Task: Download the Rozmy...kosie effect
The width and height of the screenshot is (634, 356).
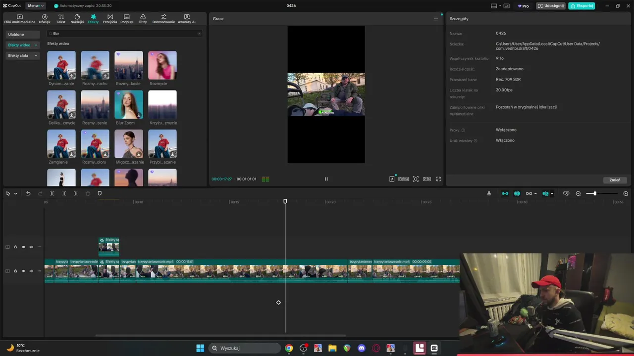Action: 139,76
